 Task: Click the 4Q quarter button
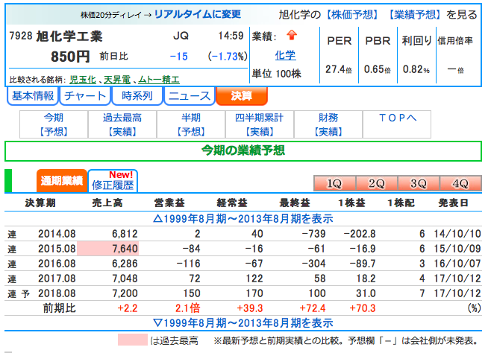coord(460,183)
